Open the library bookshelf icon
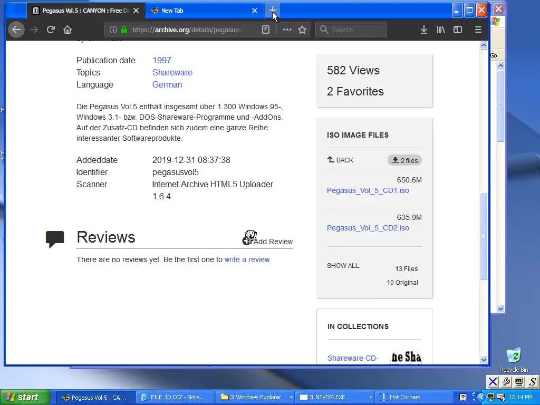 tap(441, 30)
